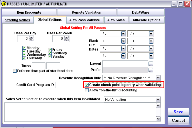Expand the Sales Screen action dropdown
The width and height of the screenshot is (192, 128).
pos(158,100)
